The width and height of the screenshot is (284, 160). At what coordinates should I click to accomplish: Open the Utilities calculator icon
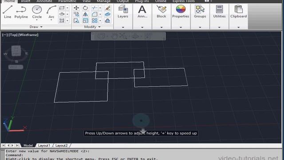219,9
